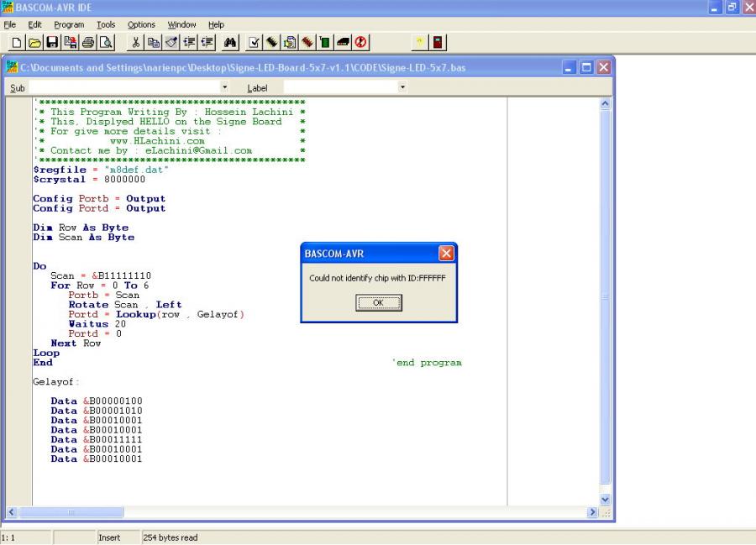Click the black simulator toolbar icon

[343, 42]
